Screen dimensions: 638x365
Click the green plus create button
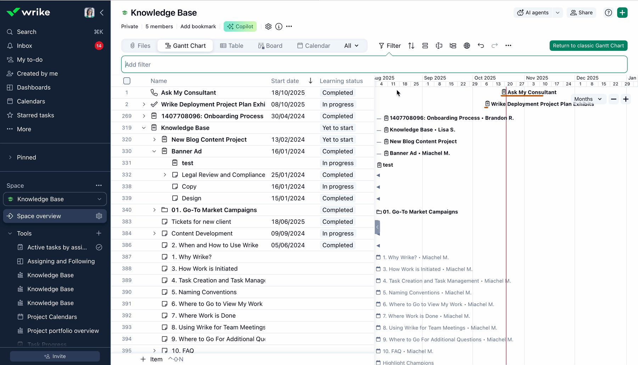tap(622, 13)
